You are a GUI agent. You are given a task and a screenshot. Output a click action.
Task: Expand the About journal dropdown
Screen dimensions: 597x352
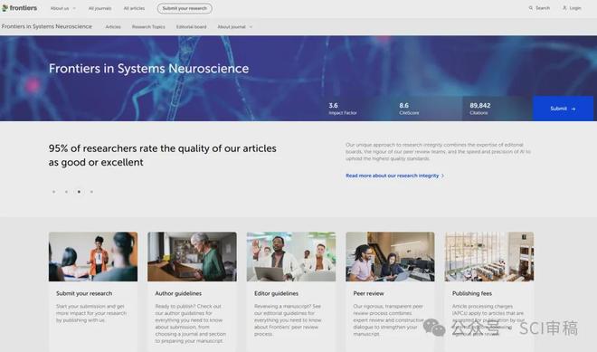pyautogui.click(x=235, y=27)
